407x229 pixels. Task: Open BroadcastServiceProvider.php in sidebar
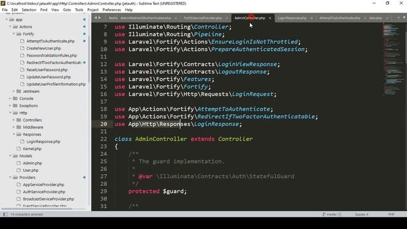click(48, 199)
